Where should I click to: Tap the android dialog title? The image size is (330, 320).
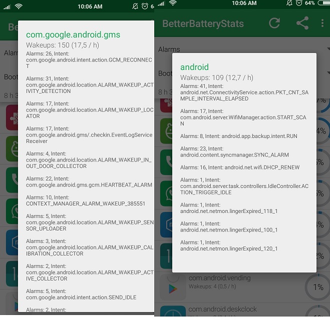point(194,67)
